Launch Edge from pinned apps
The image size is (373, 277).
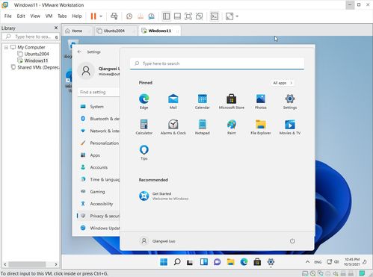click(144, 102)
